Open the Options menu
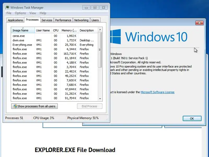Image resolution: width=209 pixels, height=157 pixels. (x=20, y=13)
